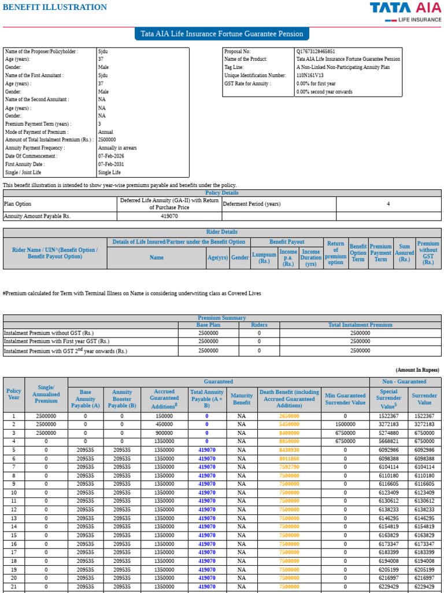
Task: Click the Premium Summary header
Action: (221, 318)
